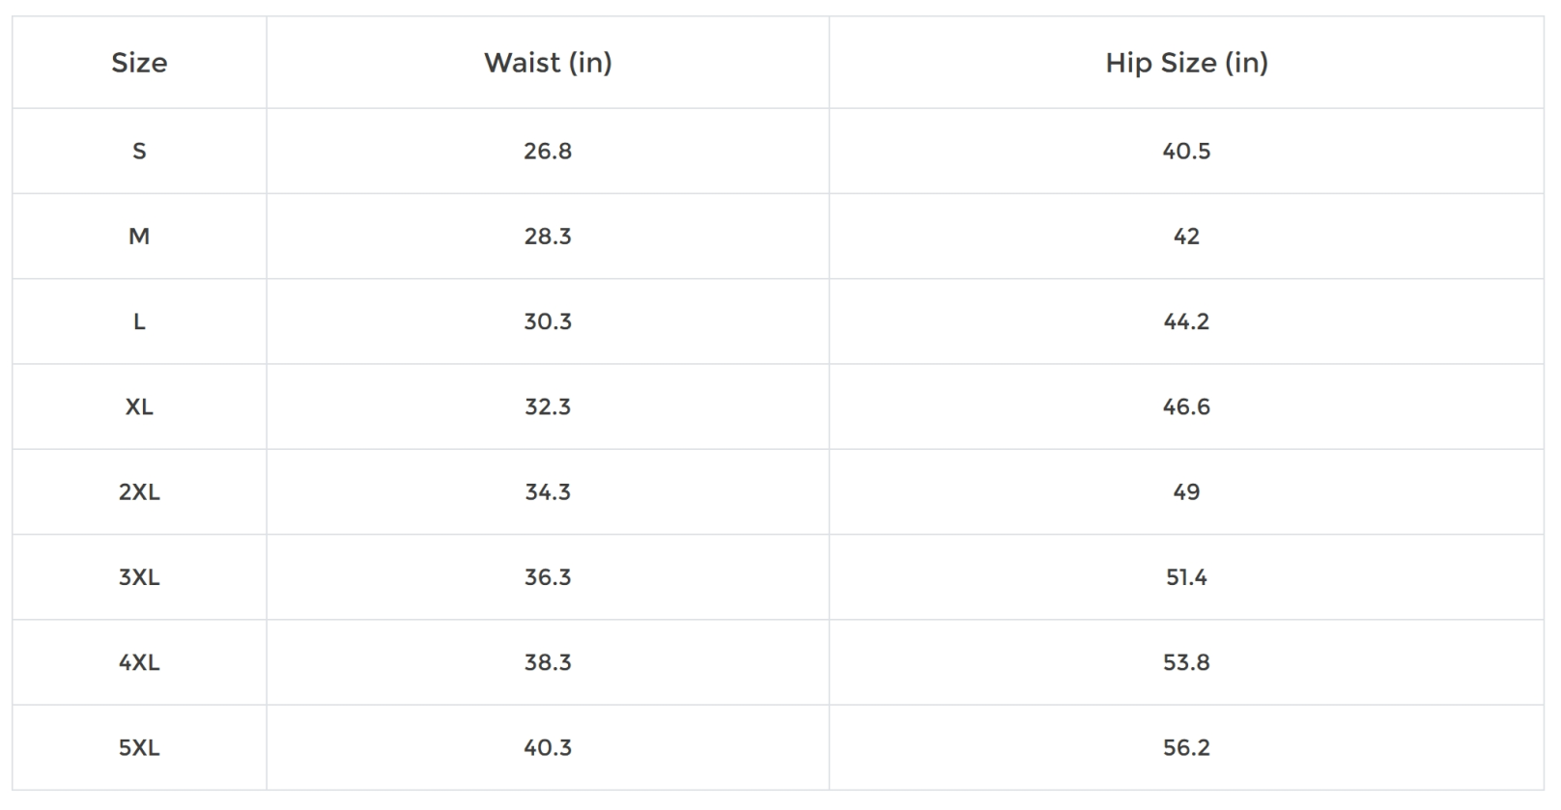Click hip size value 56.2
This screenshot has width=1561, height=810.
(x=1186, y=747)
